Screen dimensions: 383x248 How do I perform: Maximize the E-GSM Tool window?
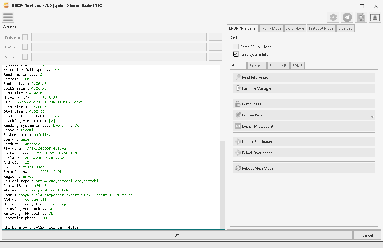[x=362, y=6]
